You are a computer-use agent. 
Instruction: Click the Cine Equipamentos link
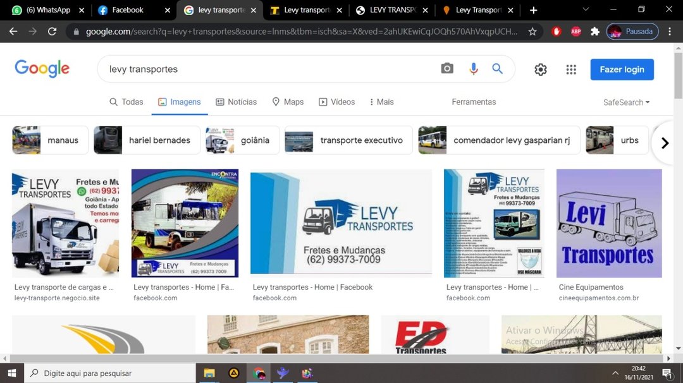click(x=591, y=287)
